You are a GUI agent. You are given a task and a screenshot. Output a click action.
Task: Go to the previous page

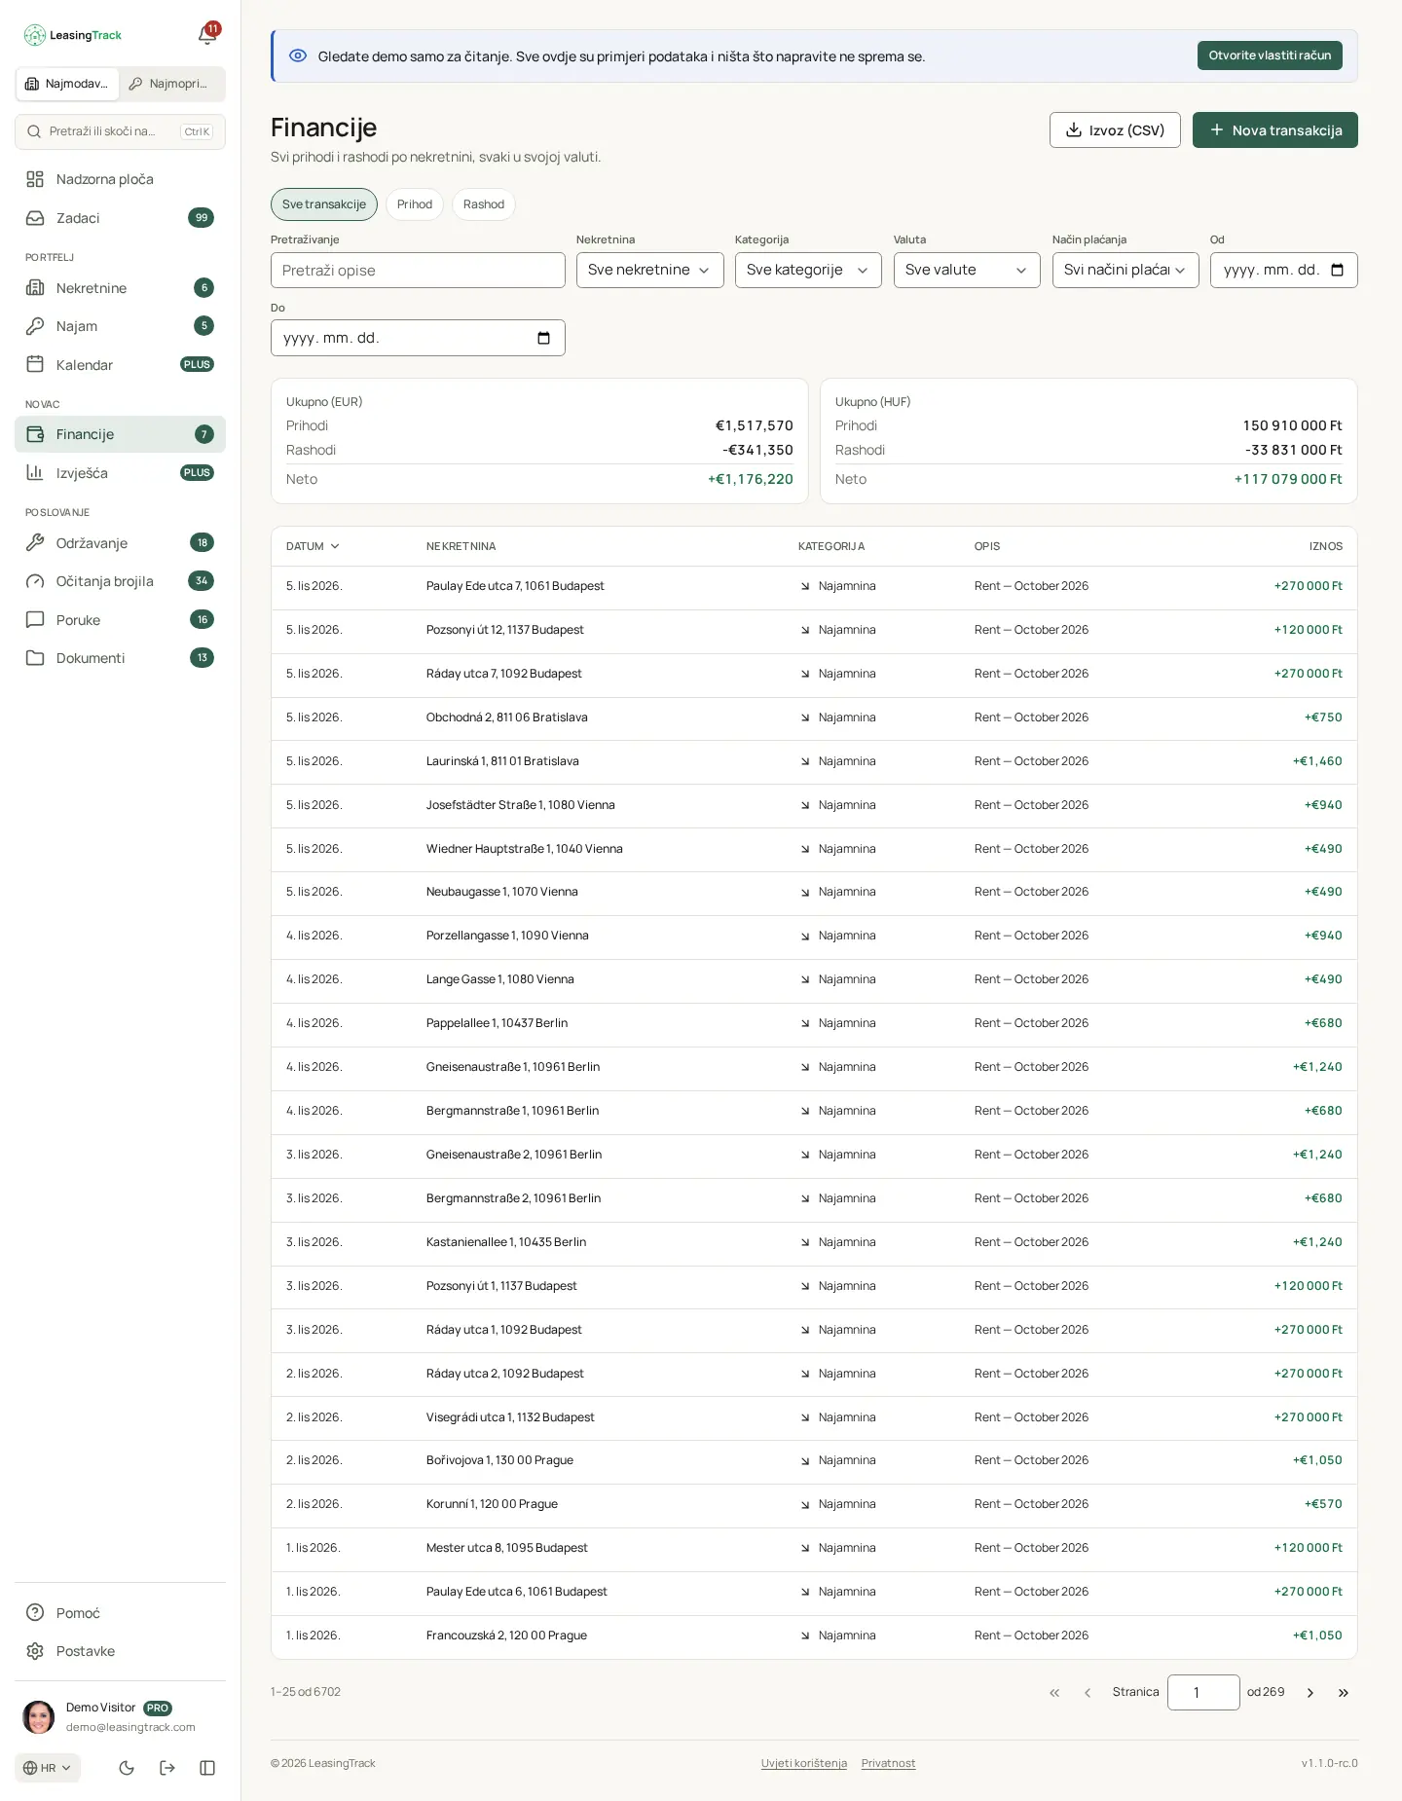tap(1088, 1693)
